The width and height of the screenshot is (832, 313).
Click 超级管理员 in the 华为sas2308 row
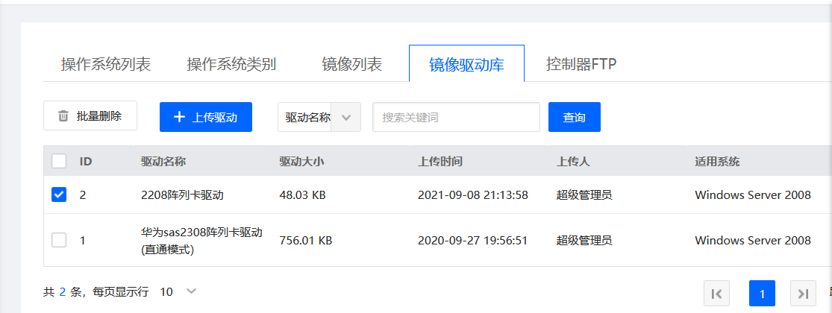[585, 241]
